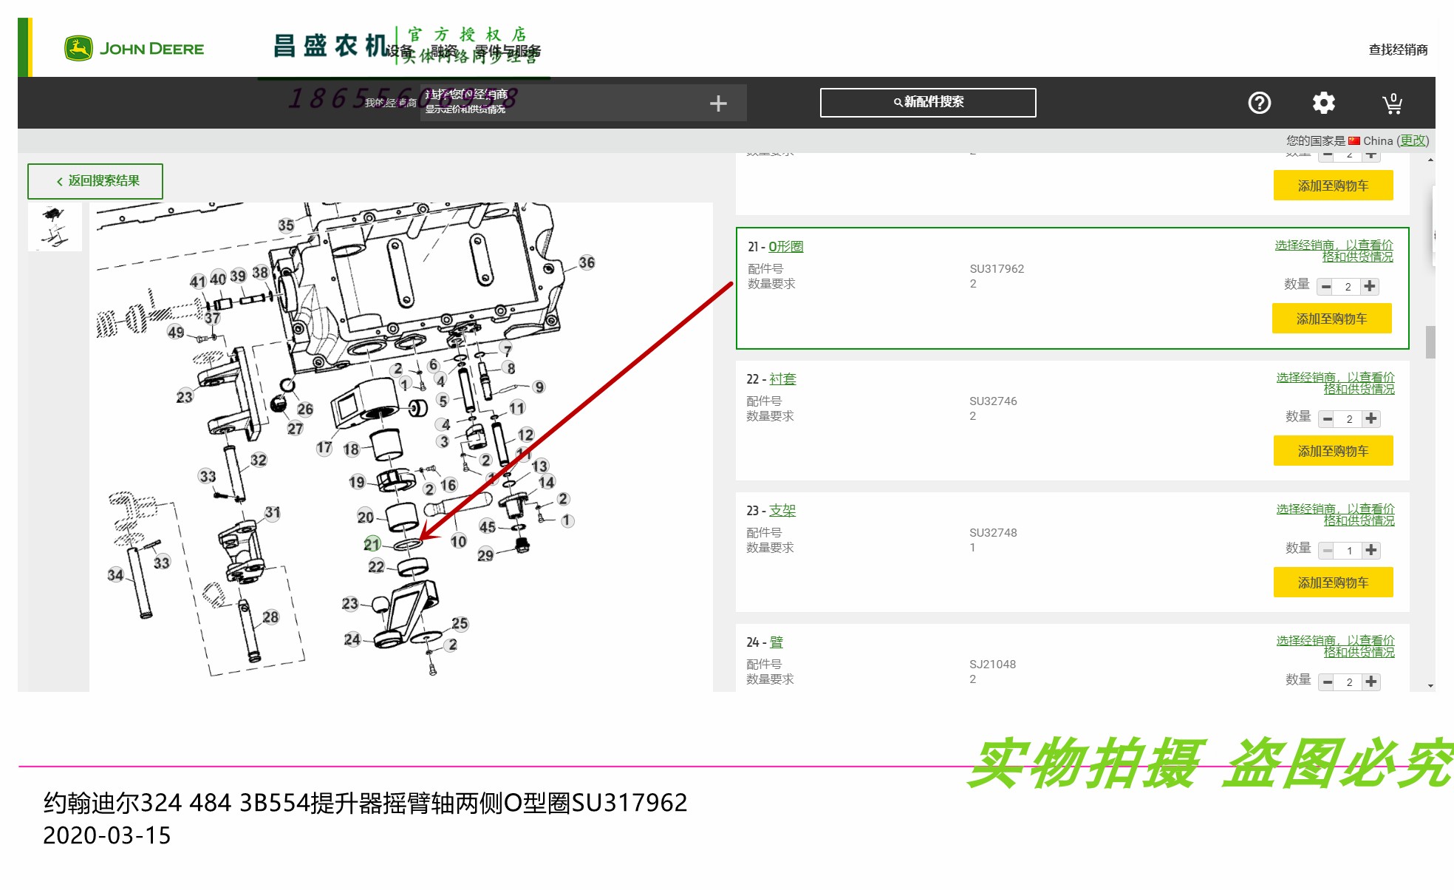Click part number SU32746 text
The width and height of the screenshot is (1454, 890).
[993, 401]
